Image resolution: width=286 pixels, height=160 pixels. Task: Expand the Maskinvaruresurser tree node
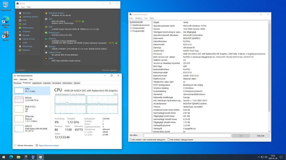[x=131, y=25]
